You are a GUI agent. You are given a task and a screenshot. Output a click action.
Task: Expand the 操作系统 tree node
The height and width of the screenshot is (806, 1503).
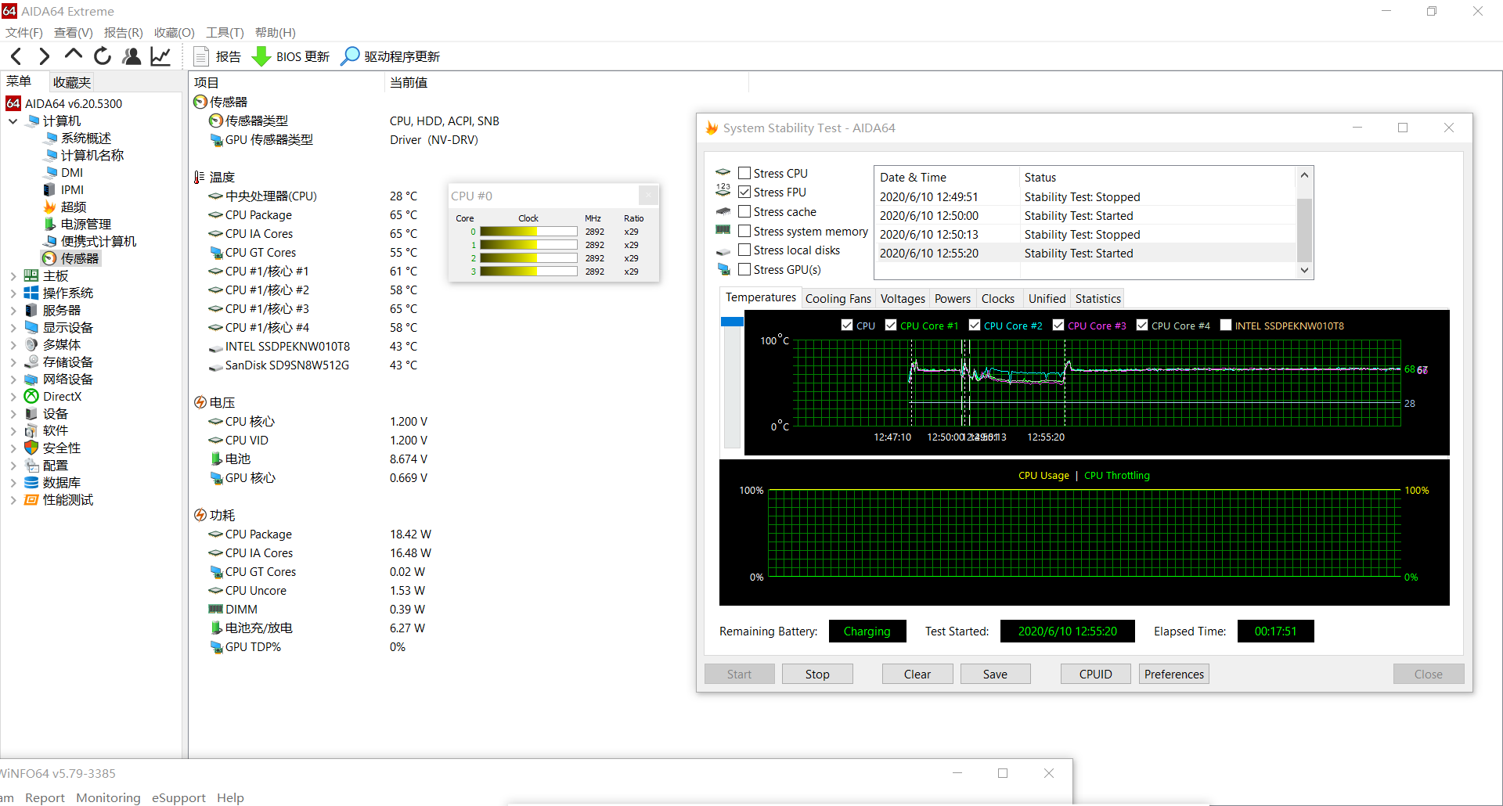pos(13,293)
